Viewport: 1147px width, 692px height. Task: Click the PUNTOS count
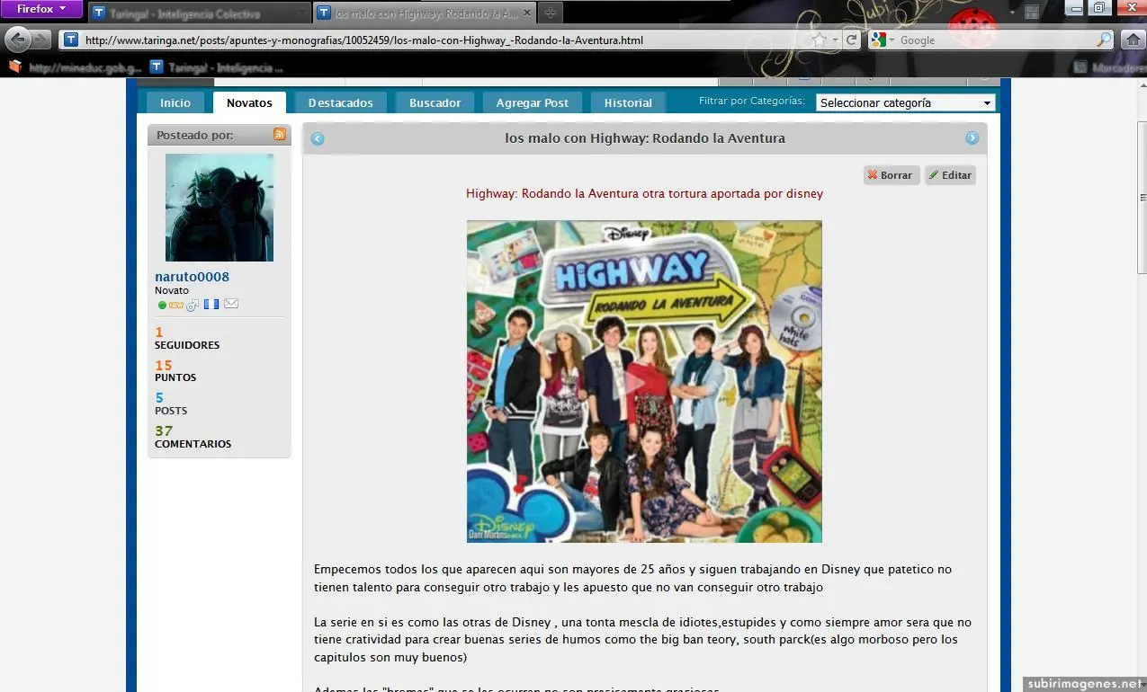(163, 365)
